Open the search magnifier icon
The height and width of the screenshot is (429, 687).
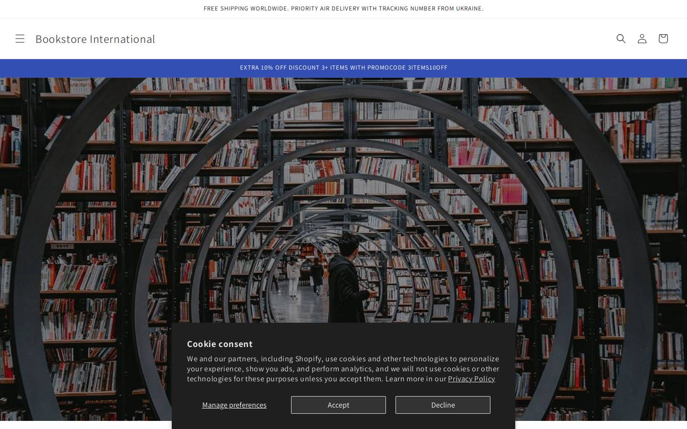tap(621, 39)
